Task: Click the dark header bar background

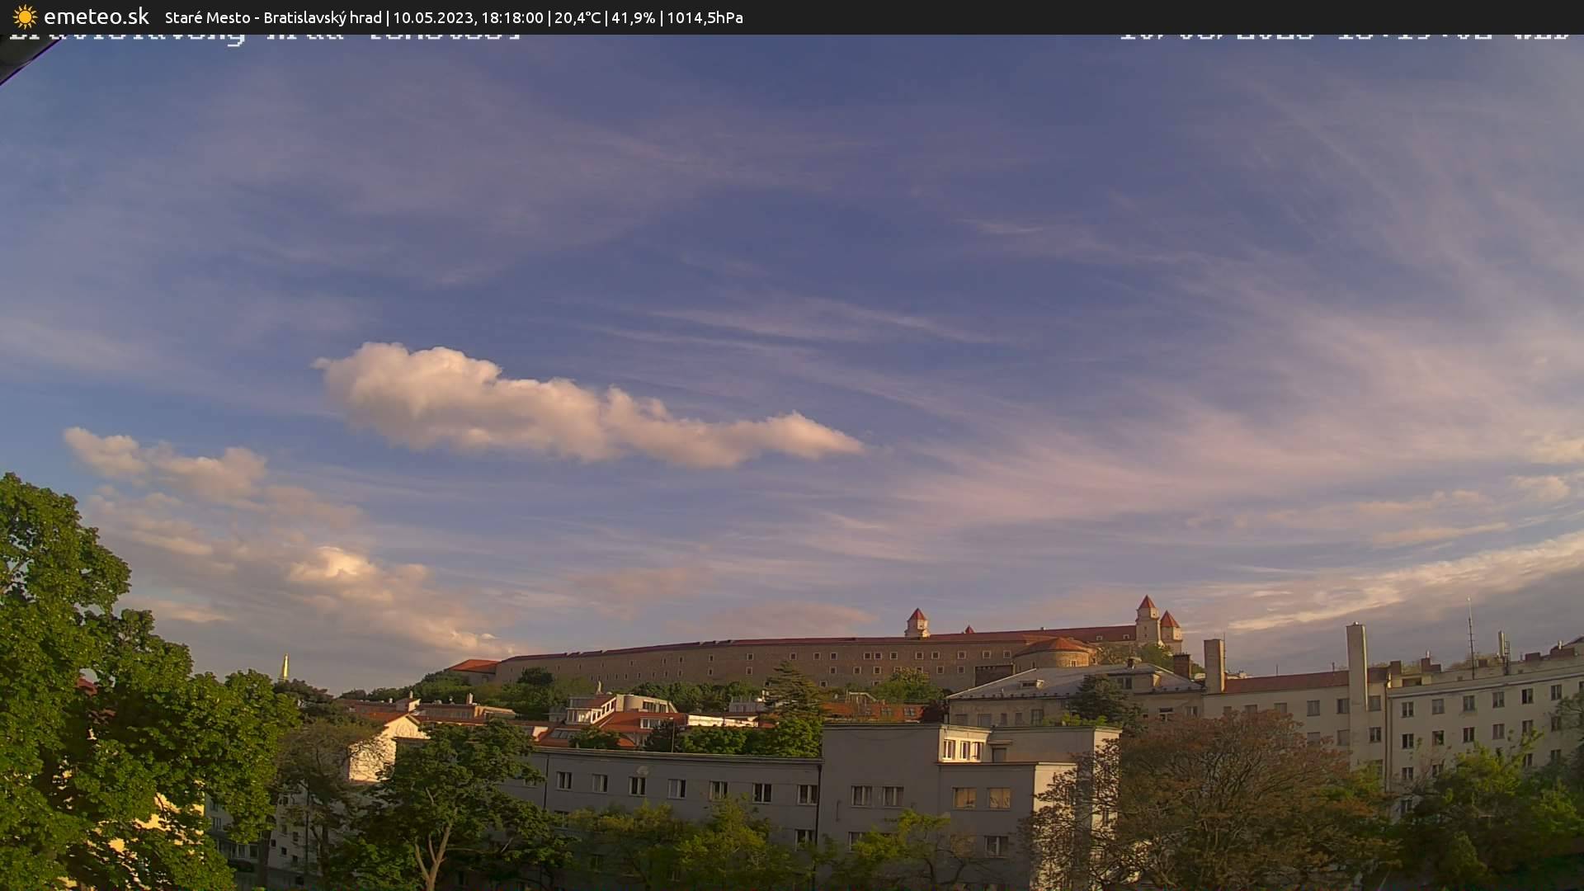Action: click(x=1155, y=16)
